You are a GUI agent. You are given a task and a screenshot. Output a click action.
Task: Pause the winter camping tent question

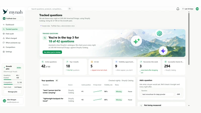(130, 91)
